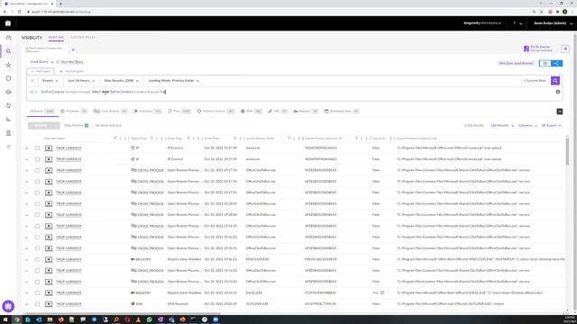Screen dimensions: 577x324
Task: Expand the EXCEL.EXE registry row
Action: coord(26,293)
